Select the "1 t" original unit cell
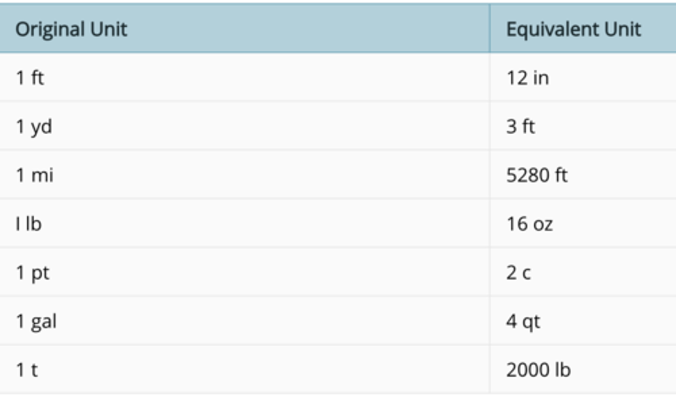676x397 pixels. click(27, 370)
